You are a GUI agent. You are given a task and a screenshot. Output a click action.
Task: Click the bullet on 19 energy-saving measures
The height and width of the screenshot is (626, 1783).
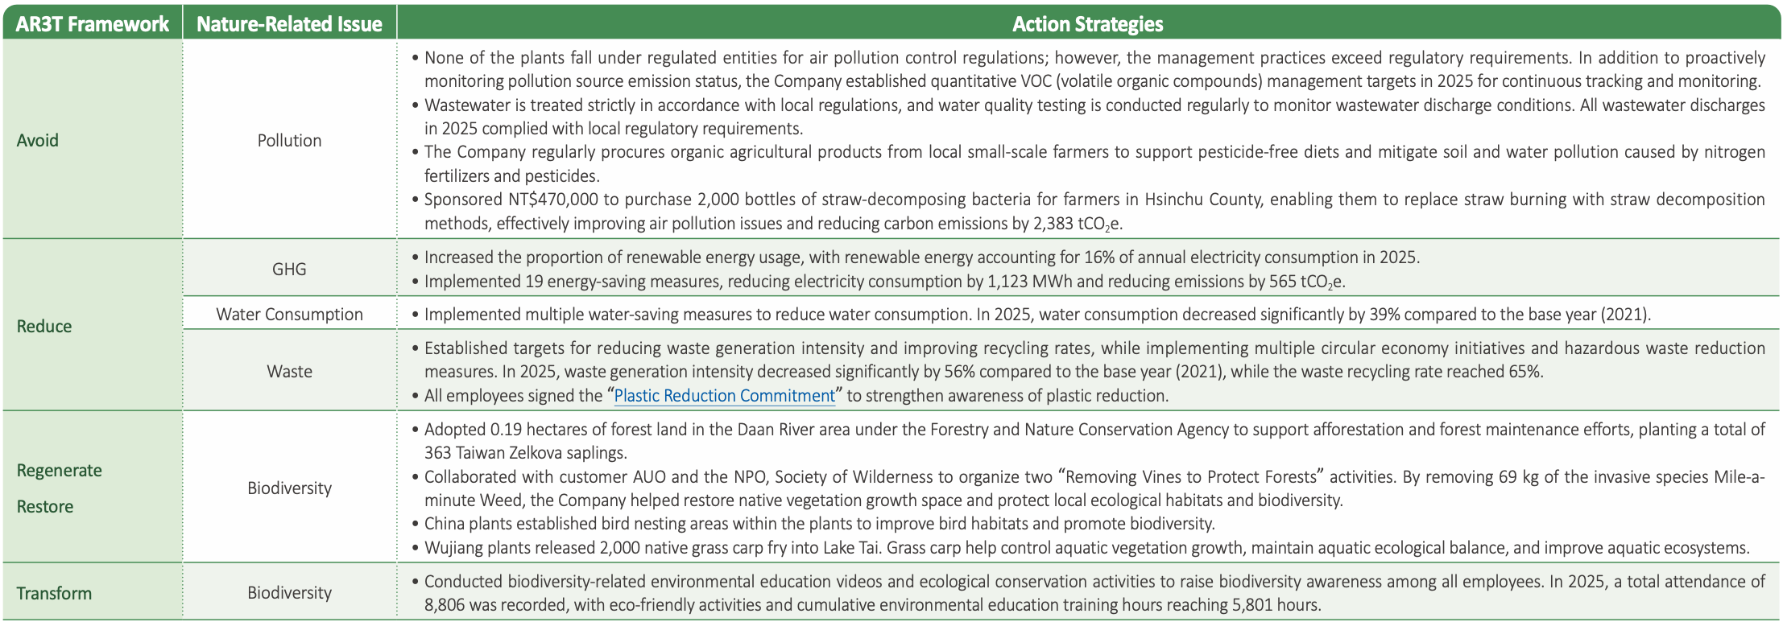[879, 282]
